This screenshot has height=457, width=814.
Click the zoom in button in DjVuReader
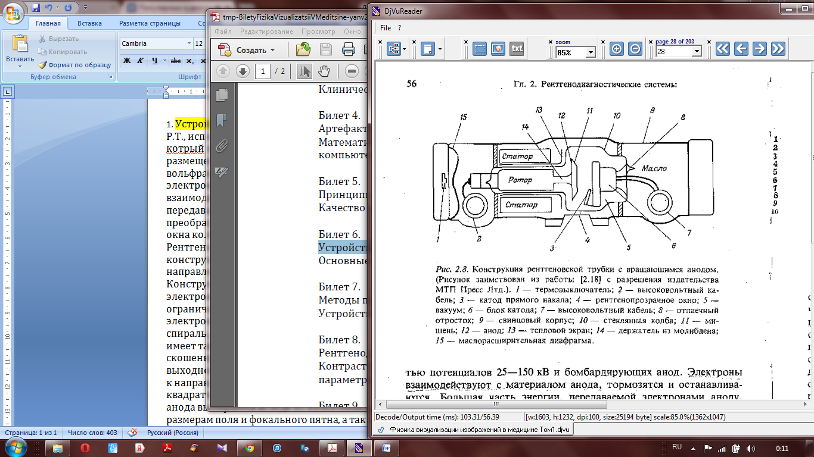(x=617, y=49)
